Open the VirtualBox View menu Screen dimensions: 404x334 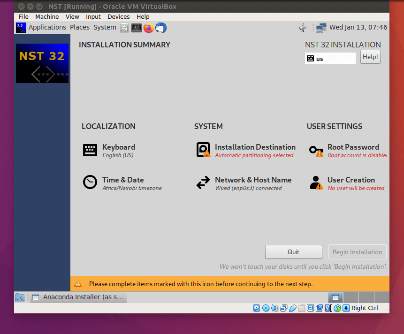(x=72, y=17)
